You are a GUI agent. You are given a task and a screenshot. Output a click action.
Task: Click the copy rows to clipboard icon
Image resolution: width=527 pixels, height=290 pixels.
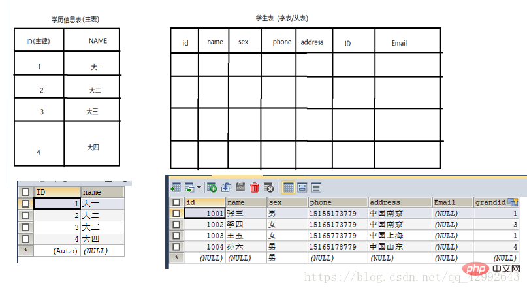click(x=190, y=187)
